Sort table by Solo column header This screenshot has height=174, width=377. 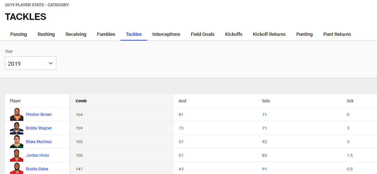point(266,101)
